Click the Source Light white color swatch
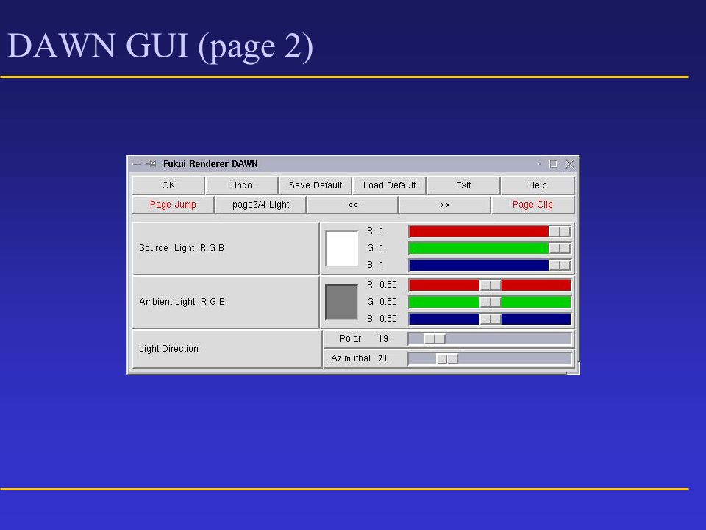This screenshot has width=706, height=530. 342,248
